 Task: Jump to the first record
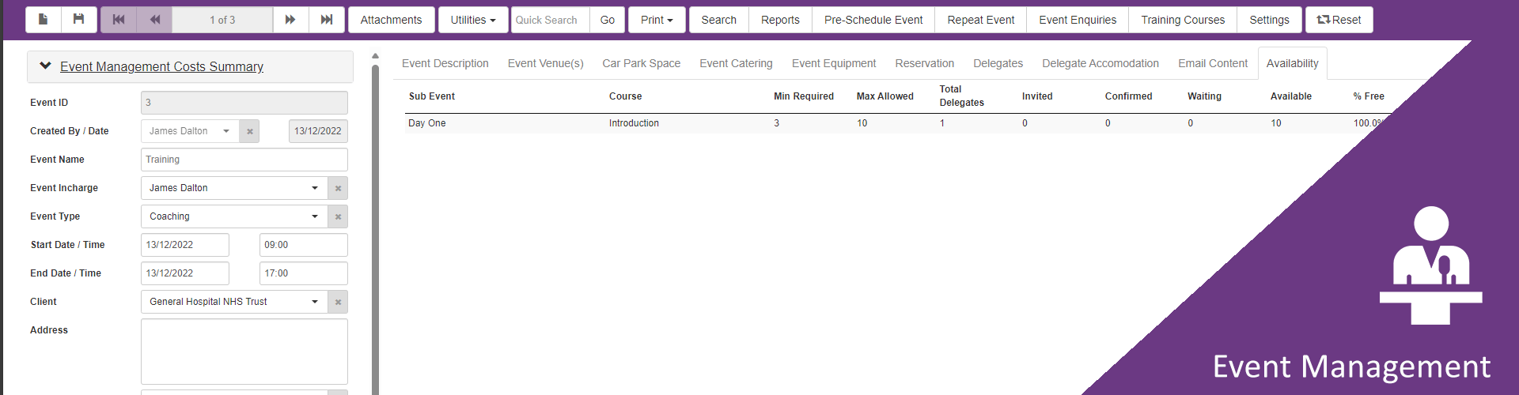119,20
